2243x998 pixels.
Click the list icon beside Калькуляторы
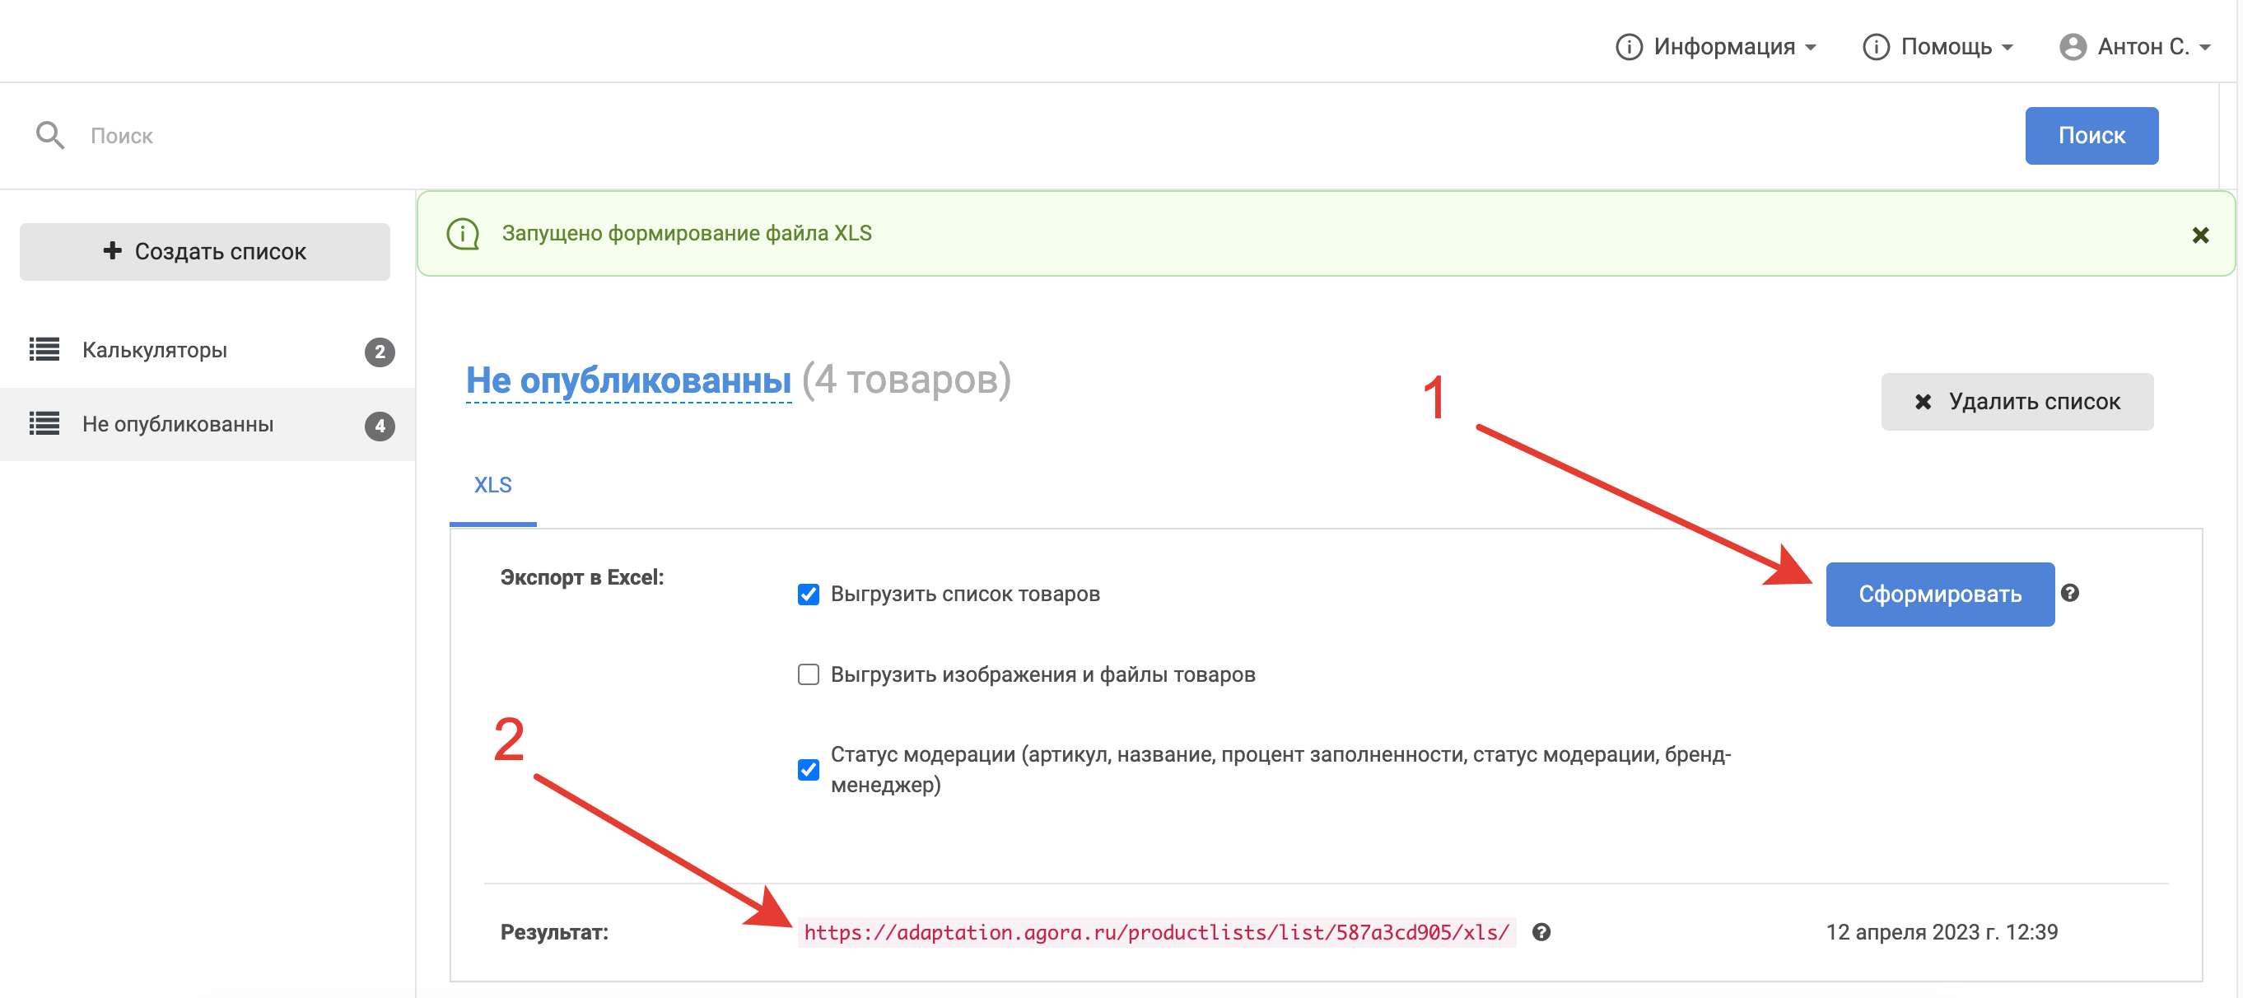tap(44, 350)
